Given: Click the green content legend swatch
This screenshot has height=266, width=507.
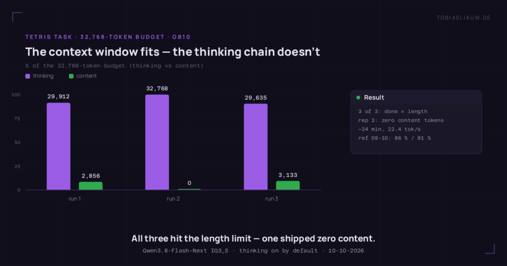Looking at the screenshot, I should pos(71,76).
